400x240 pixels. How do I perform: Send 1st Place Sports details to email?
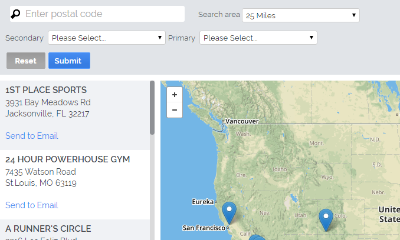(32, 136)
